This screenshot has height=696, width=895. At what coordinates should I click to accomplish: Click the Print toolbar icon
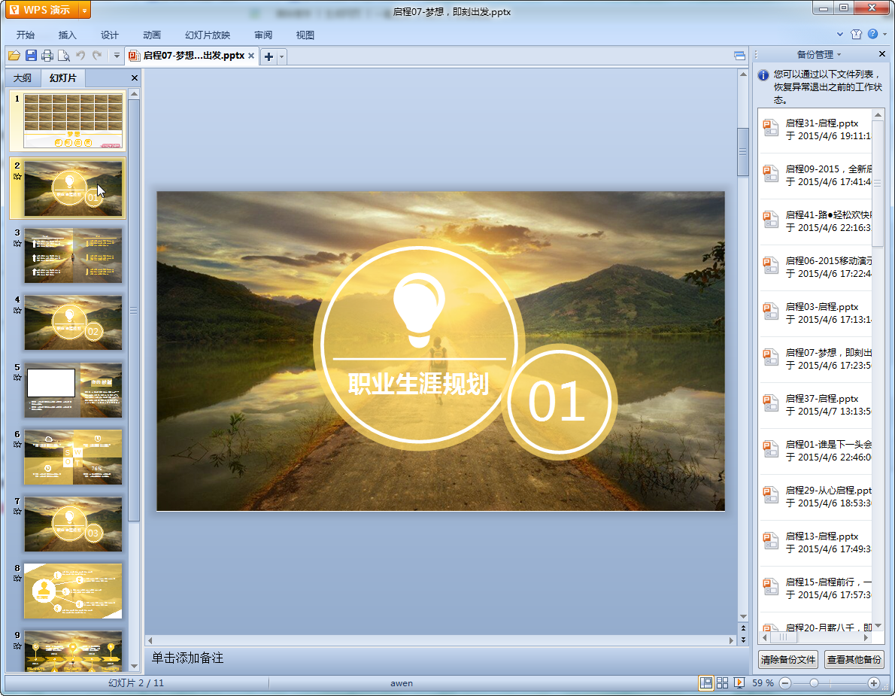tap(47, 56)
